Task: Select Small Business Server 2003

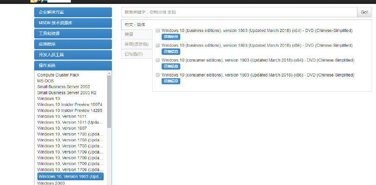Action: [64, 86]
